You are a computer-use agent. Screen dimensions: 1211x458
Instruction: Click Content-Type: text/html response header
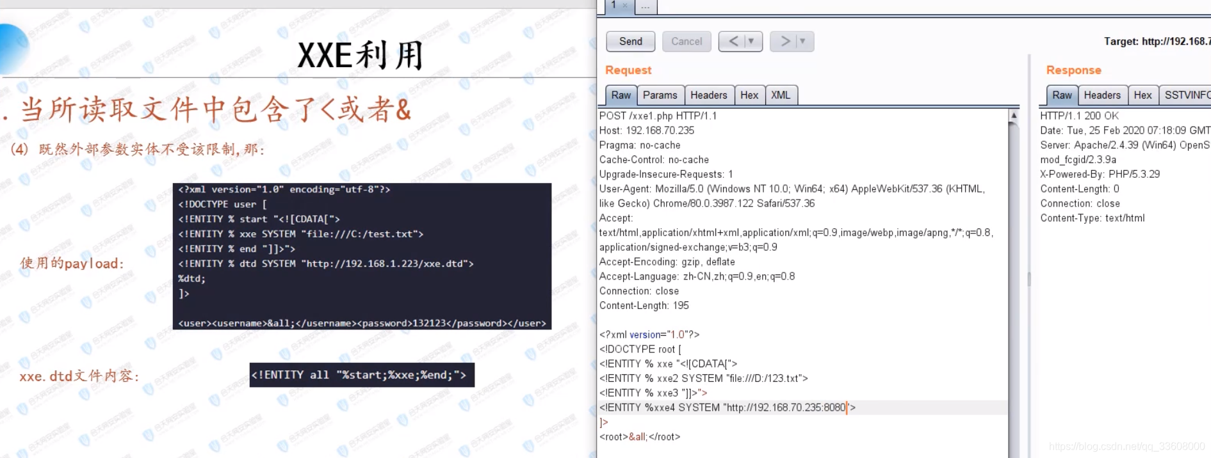(1092, 218)
